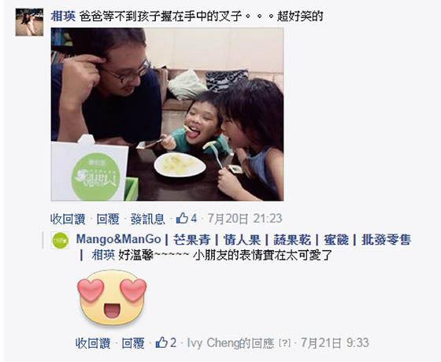
Task: Click the [?] help marker beside Ivy Cheng
Action: 284,343
